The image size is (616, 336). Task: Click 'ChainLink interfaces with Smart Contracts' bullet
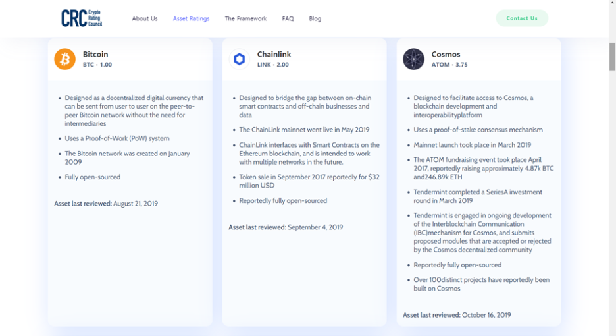(x=309, y=154)
